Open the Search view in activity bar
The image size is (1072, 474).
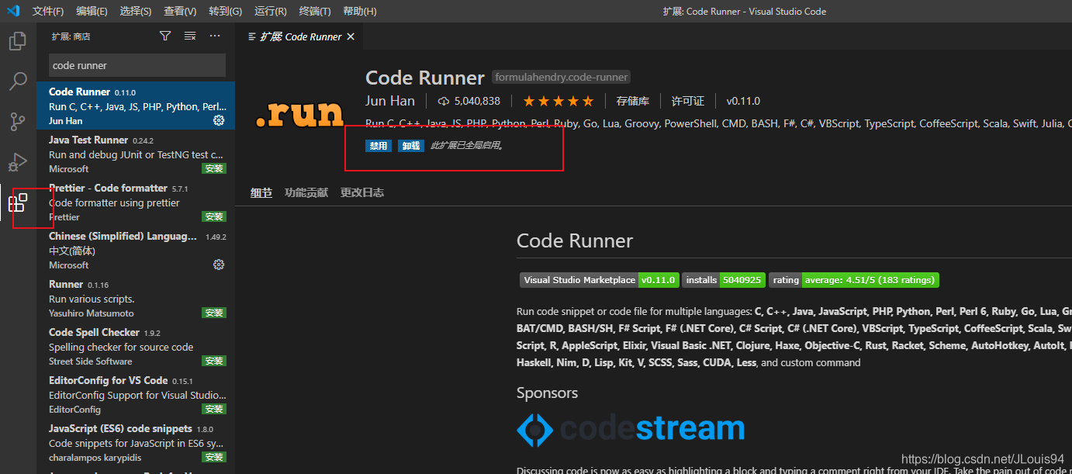(x=18, y=81)
